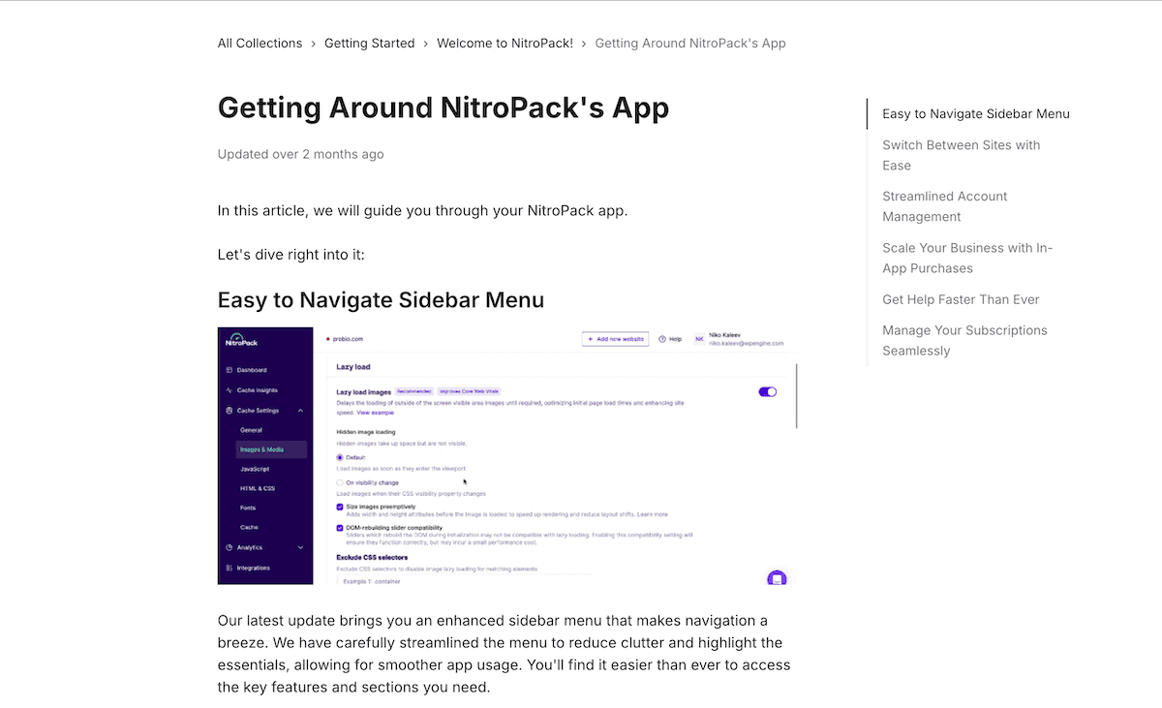Click the Exclude CSS selectors heading
Viewport: 1162px width, 708px height.
372,557
